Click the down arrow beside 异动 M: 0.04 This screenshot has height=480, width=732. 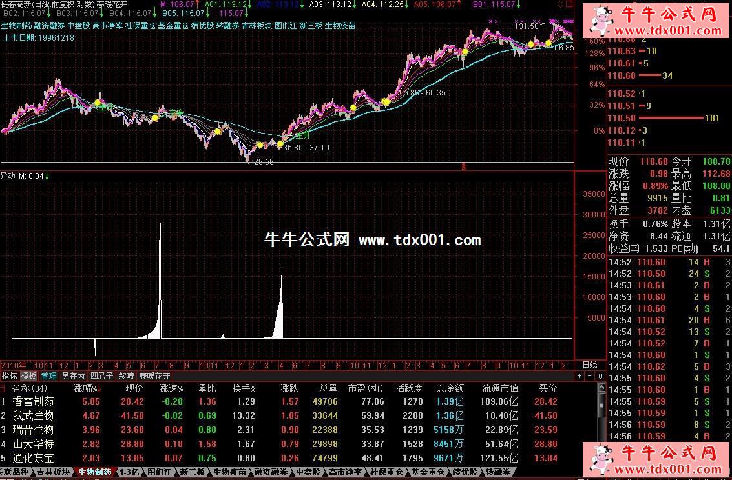pos(47,175)
